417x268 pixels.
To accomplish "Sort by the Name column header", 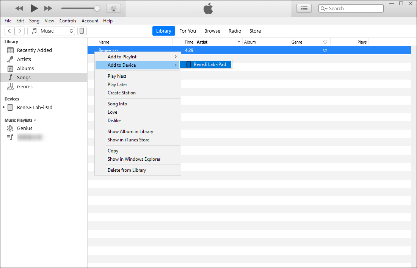I will pyautogui.click(x=135, y=42).
